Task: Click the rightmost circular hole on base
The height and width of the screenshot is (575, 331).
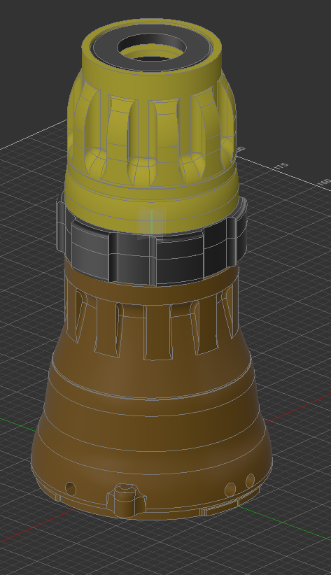Action: pyautogui.click(x=250, y=481)
